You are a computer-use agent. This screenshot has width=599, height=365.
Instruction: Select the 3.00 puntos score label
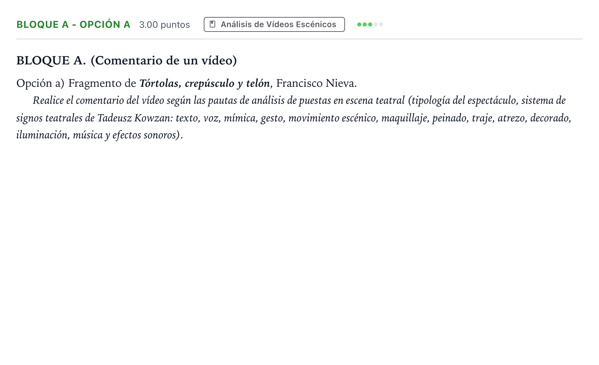click(164, 24)
